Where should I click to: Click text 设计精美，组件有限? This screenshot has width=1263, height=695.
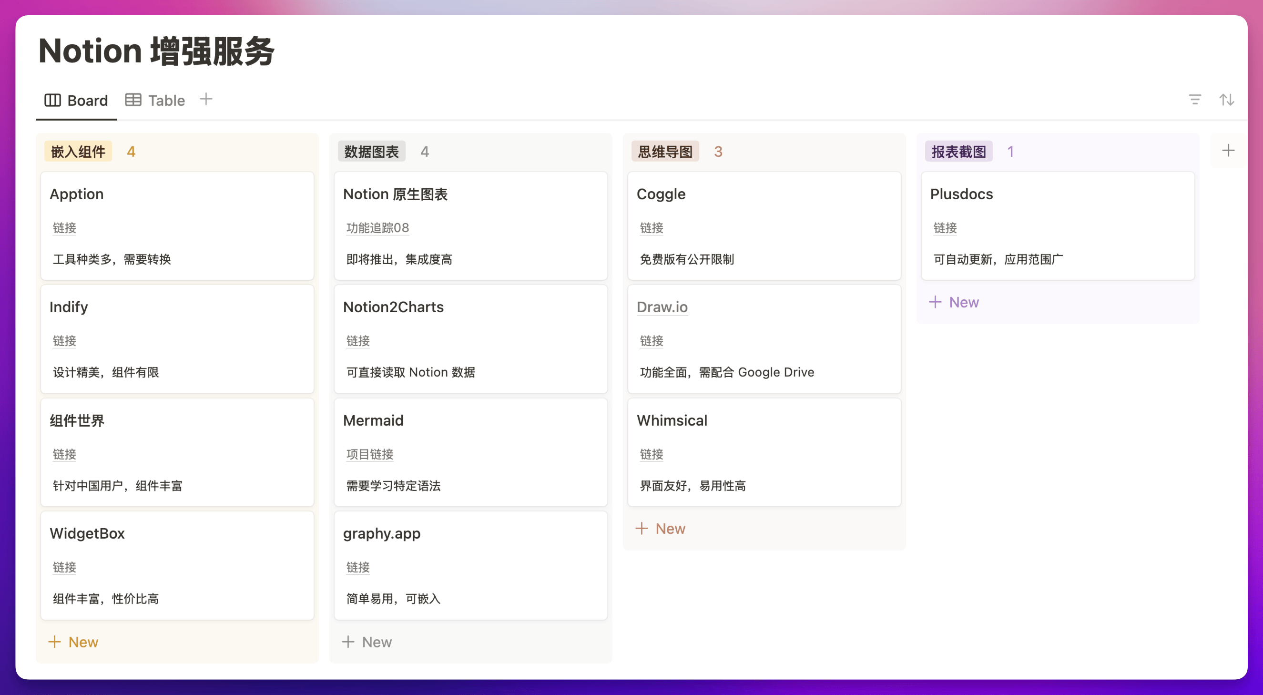[x=106, y=372]
